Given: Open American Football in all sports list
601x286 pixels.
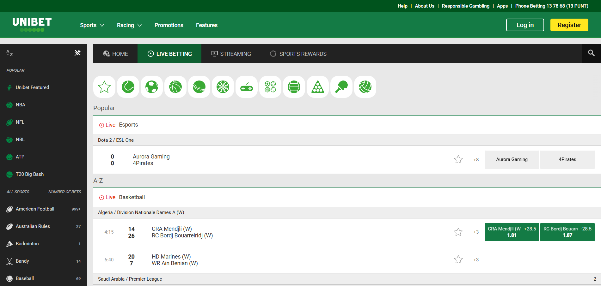Looking at the screenshot, I should click(43, 209).
